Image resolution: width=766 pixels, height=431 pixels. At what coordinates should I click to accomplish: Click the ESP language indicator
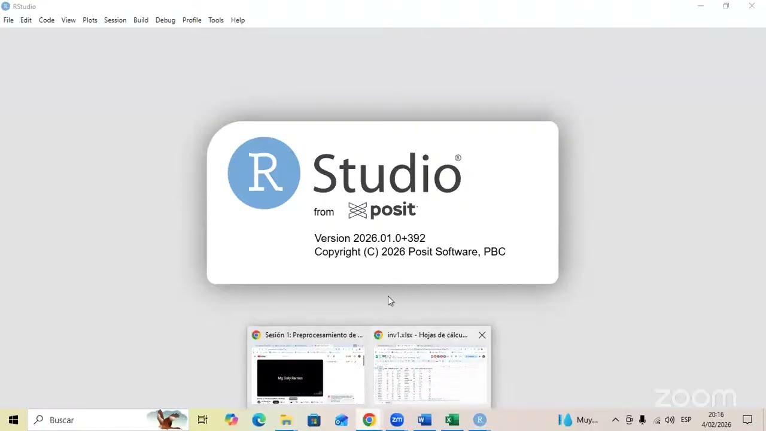point(686,420)
